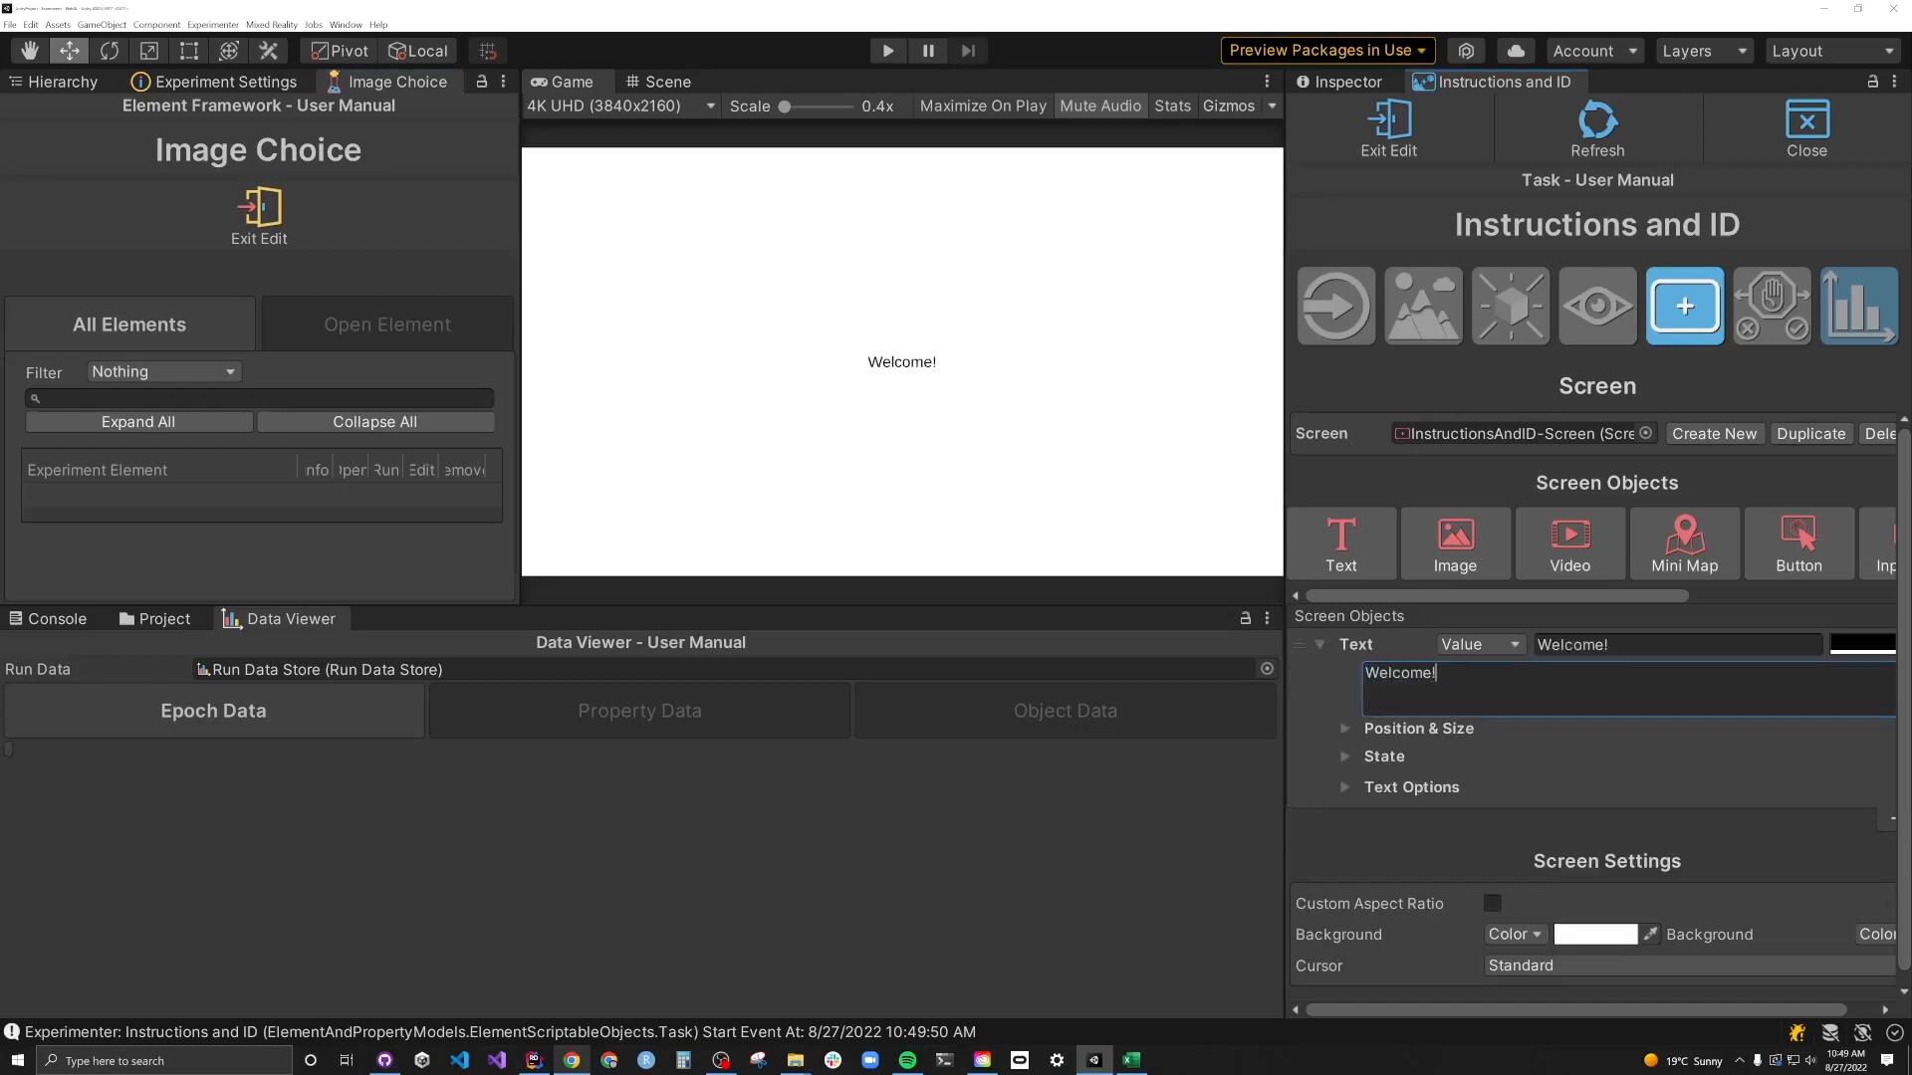Click the white Background color swatch

pos(1594,934)
